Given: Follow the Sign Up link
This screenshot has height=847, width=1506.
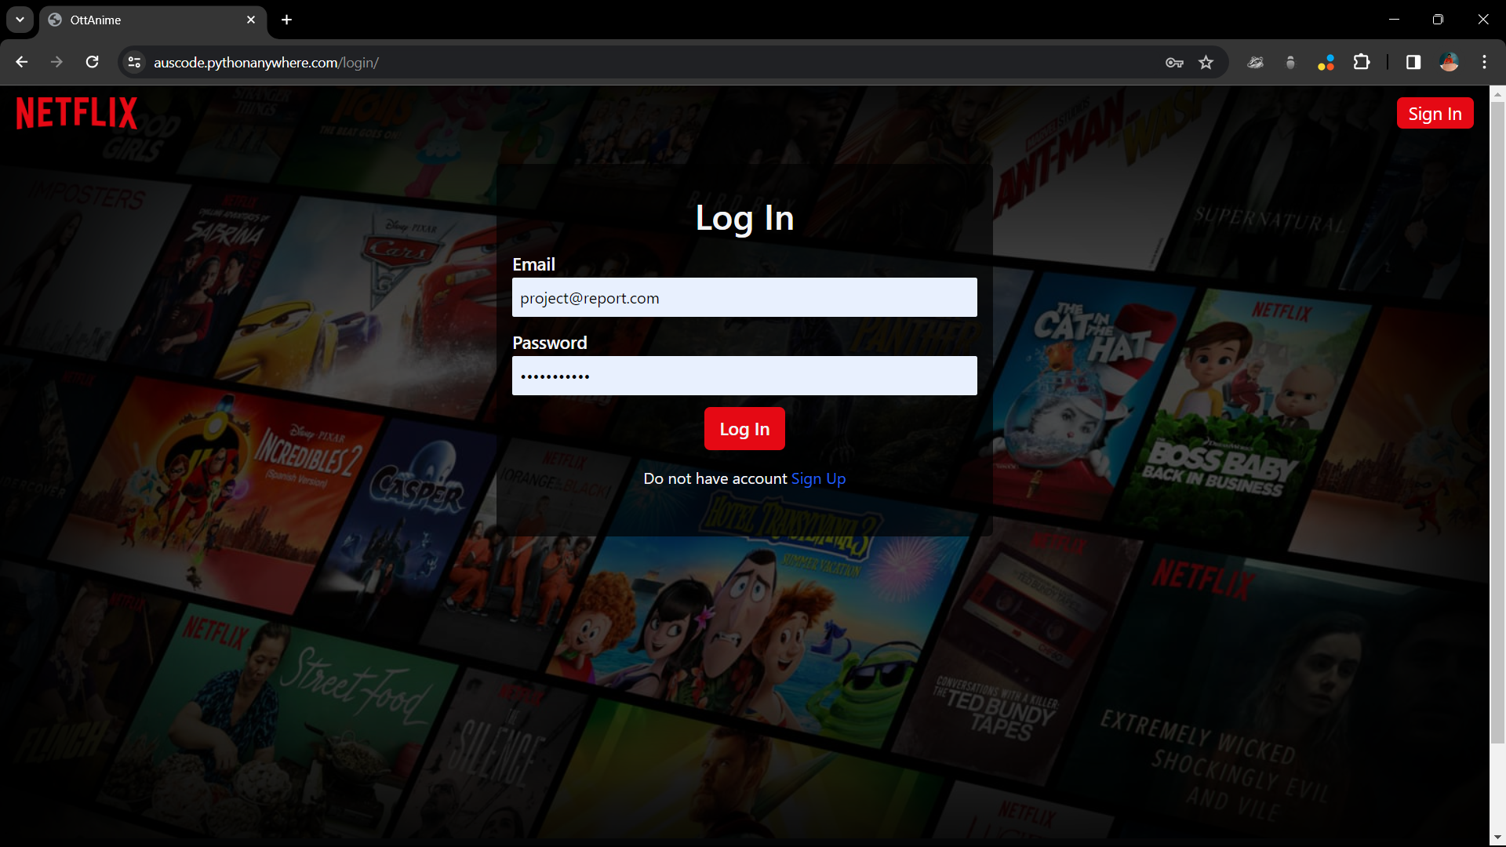Looking at the screenshot, I should click(818, 478).
